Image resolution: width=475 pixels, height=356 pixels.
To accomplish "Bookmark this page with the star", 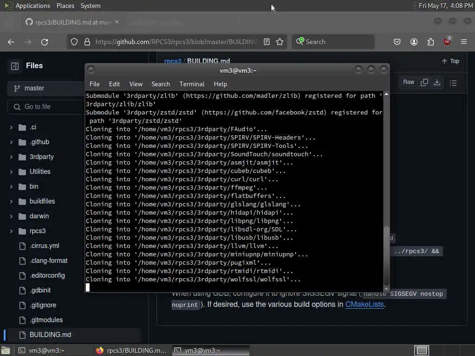I will pos(280,42).
